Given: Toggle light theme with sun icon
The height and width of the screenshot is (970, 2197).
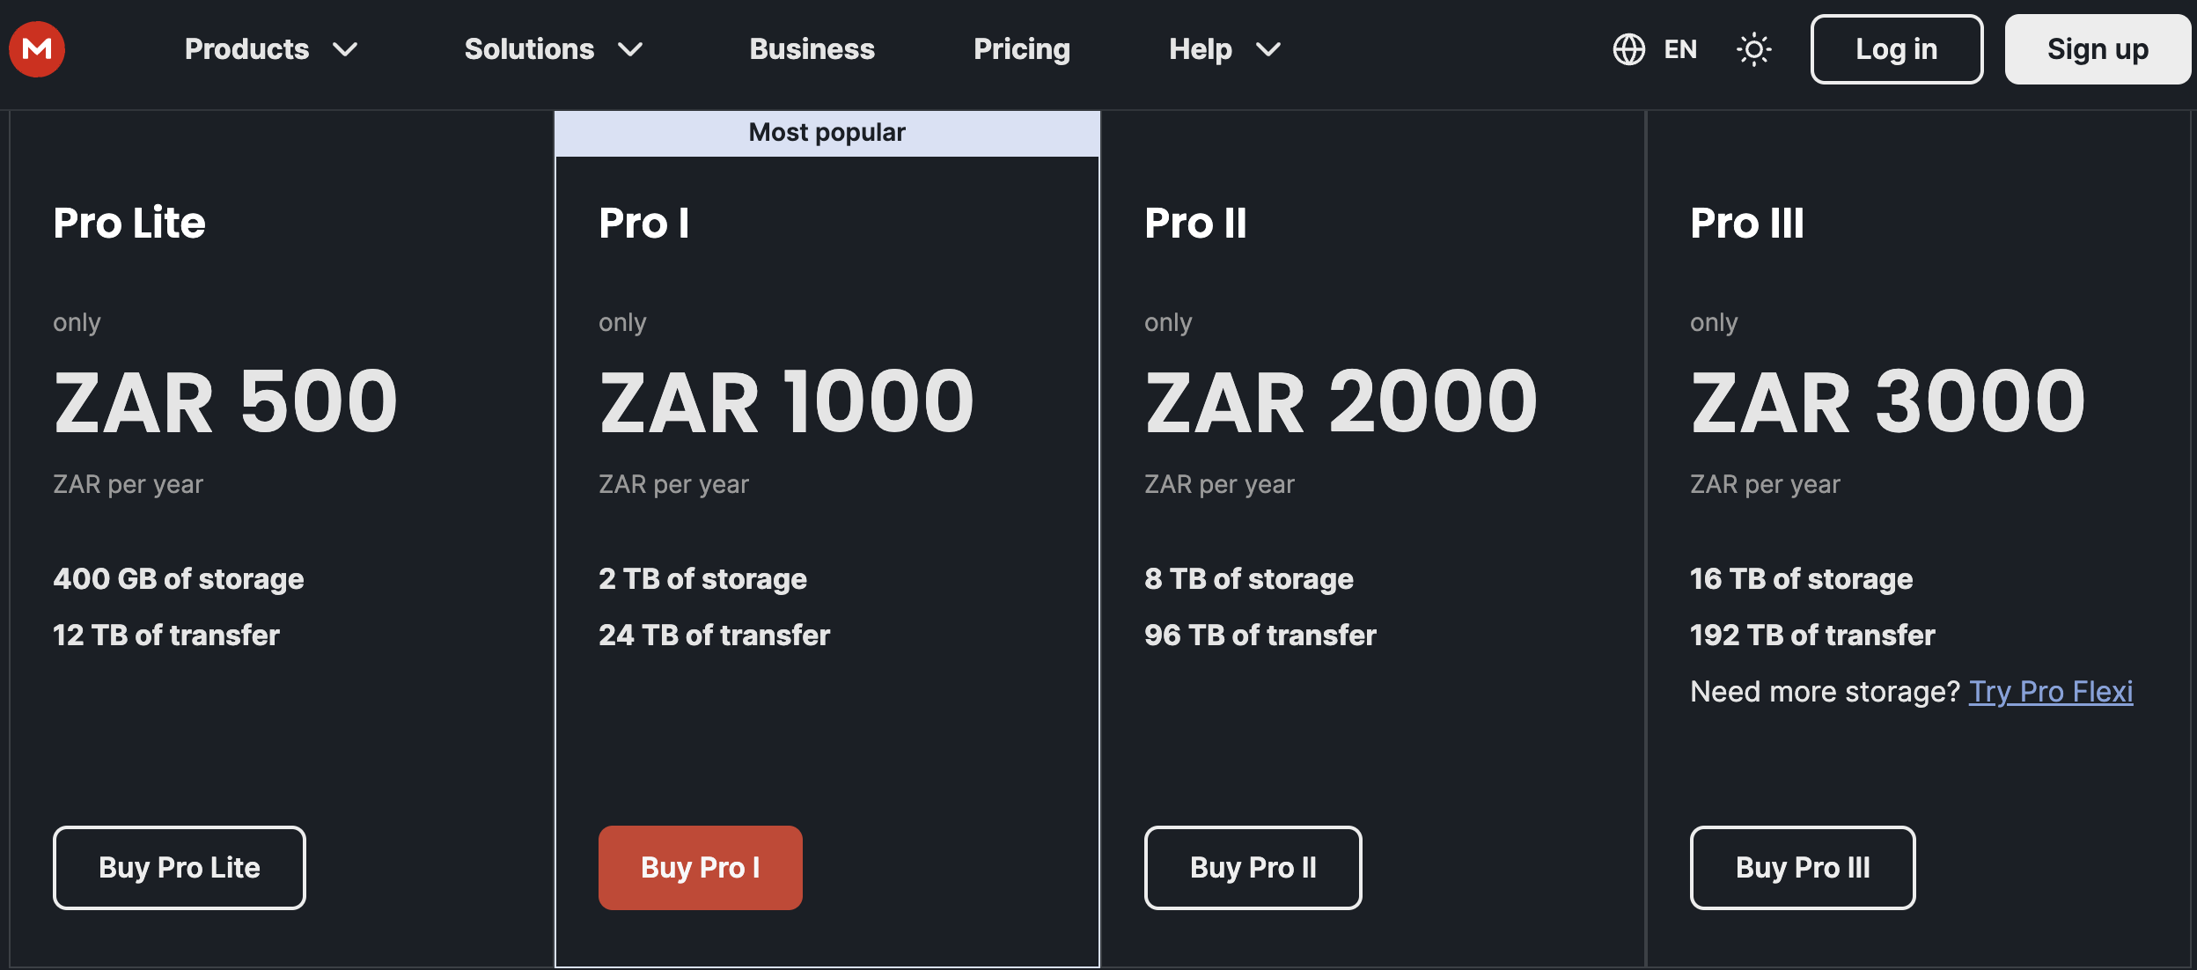Looking at the screenshot, I should [x=1753, y=49].
